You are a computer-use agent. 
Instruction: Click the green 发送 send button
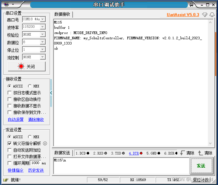pos(201,166)
